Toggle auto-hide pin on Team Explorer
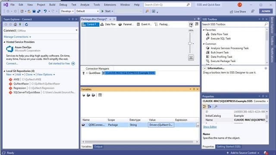 coord(73,19)
